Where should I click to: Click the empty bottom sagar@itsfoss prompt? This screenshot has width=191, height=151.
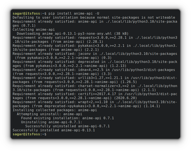(30, 134)
